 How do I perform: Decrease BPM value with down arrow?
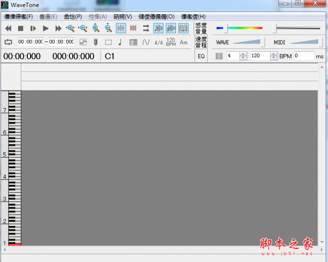(x=273, y=58)
